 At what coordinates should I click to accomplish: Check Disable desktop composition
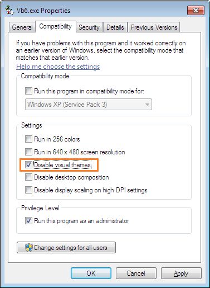pos(28,177)
